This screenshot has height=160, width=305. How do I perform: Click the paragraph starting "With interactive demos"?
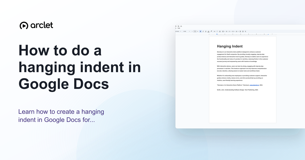pyautogui.click(x=242, y=69)
